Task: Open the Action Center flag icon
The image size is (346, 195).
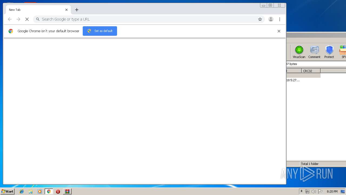Action: pyautogui.click(x=320, y=191)
